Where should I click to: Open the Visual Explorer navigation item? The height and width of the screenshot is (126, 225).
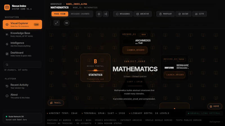[22, 24]
